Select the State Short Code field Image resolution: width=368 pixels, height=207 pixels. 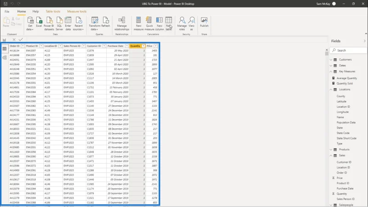pyautogui.click(x=346, y=138)
